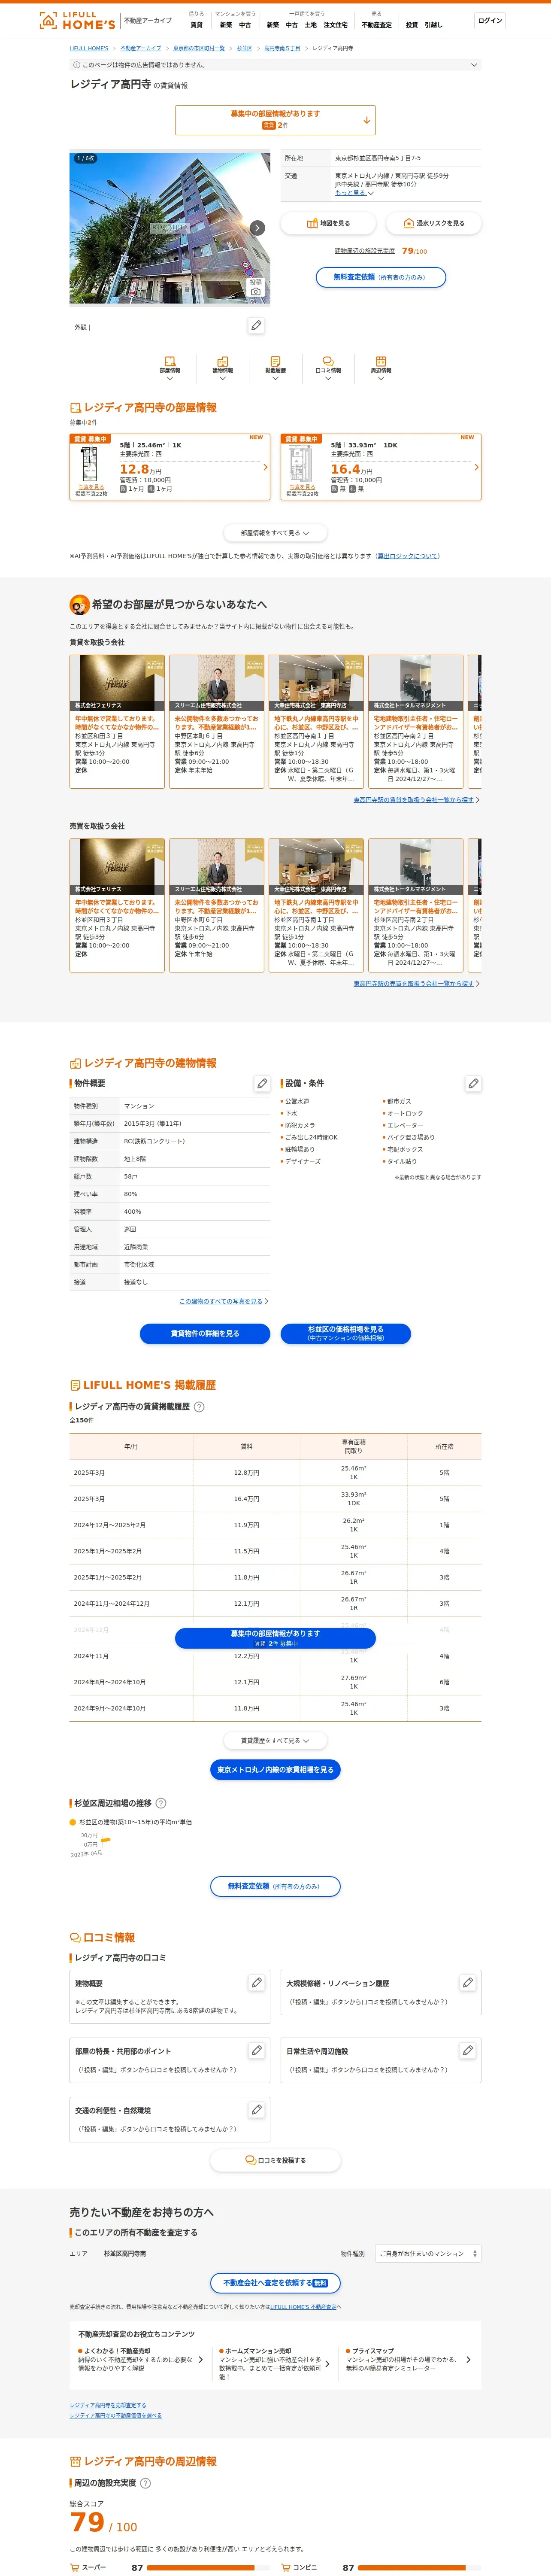Viewport: 551px width, 2576px height.
Task: Edit 大規模修繕・リノベーション履歴 review
Action: pos(468,1982)
